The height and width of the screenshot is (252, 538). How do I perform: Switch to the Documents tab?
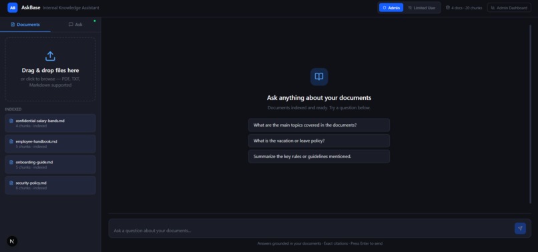coord(25,25)
